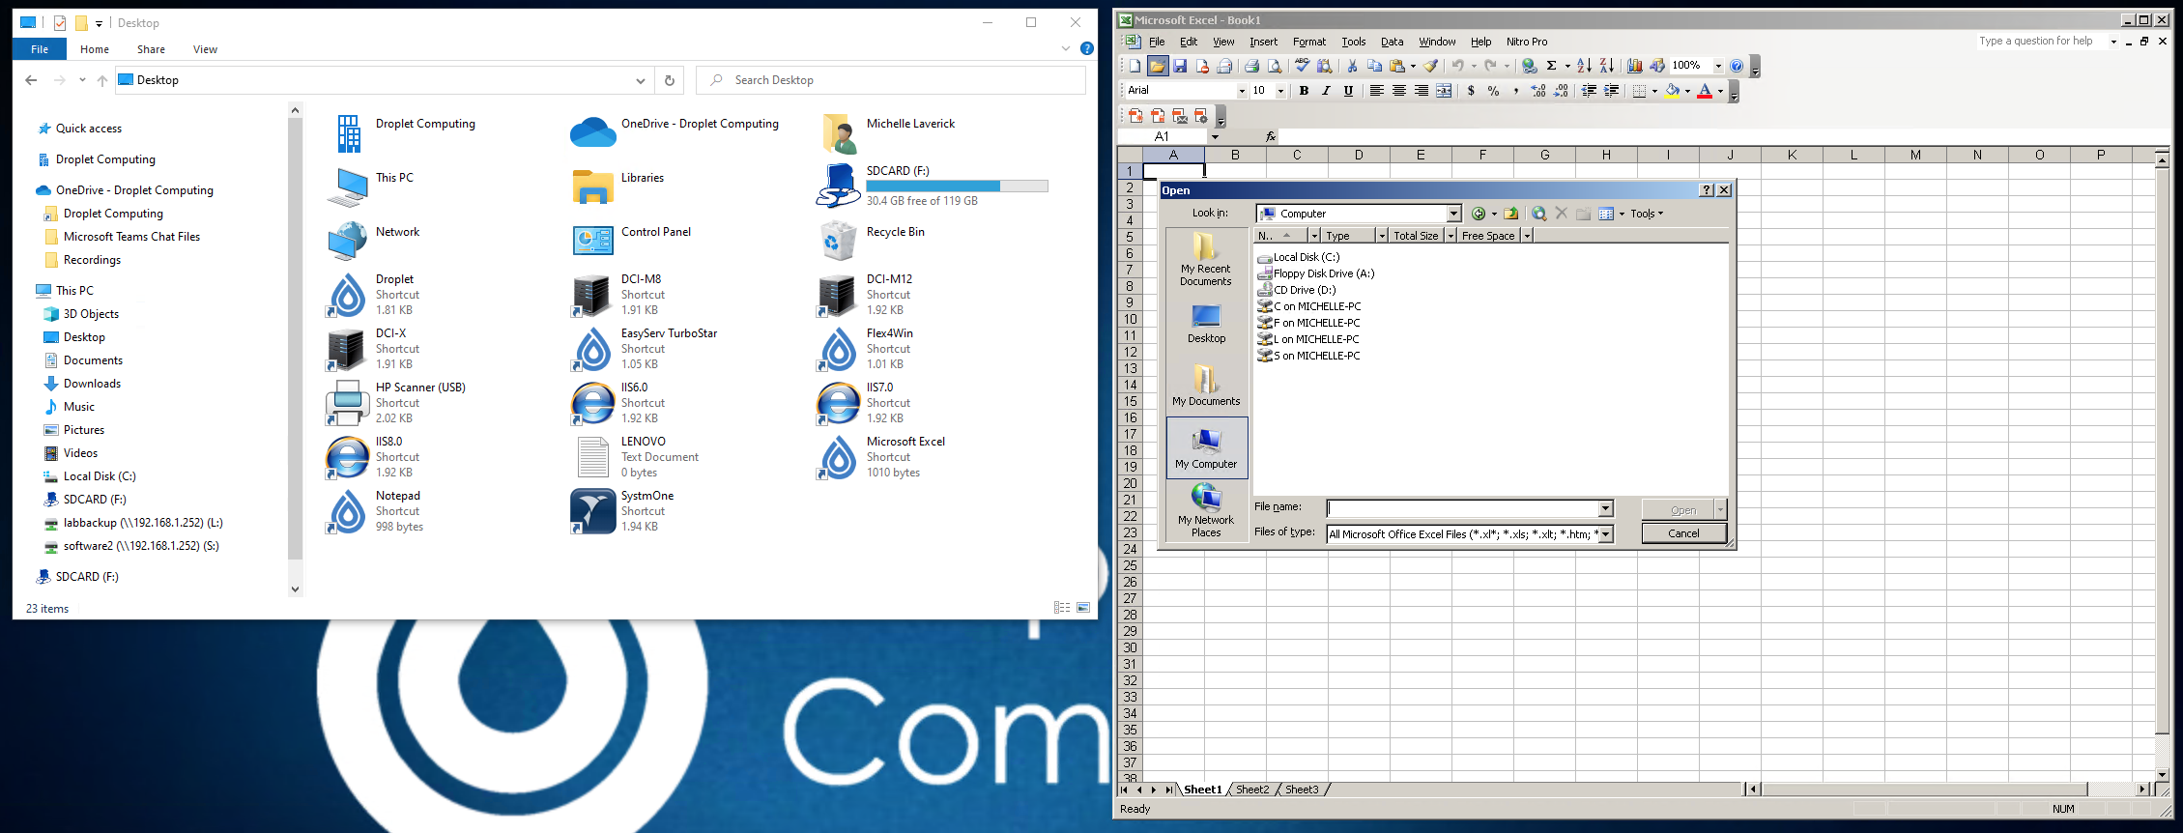Screen dimensions: 2183x833
Task: Click the Save icon in Excel toolbar
Action: click(x=1180, y=66)
